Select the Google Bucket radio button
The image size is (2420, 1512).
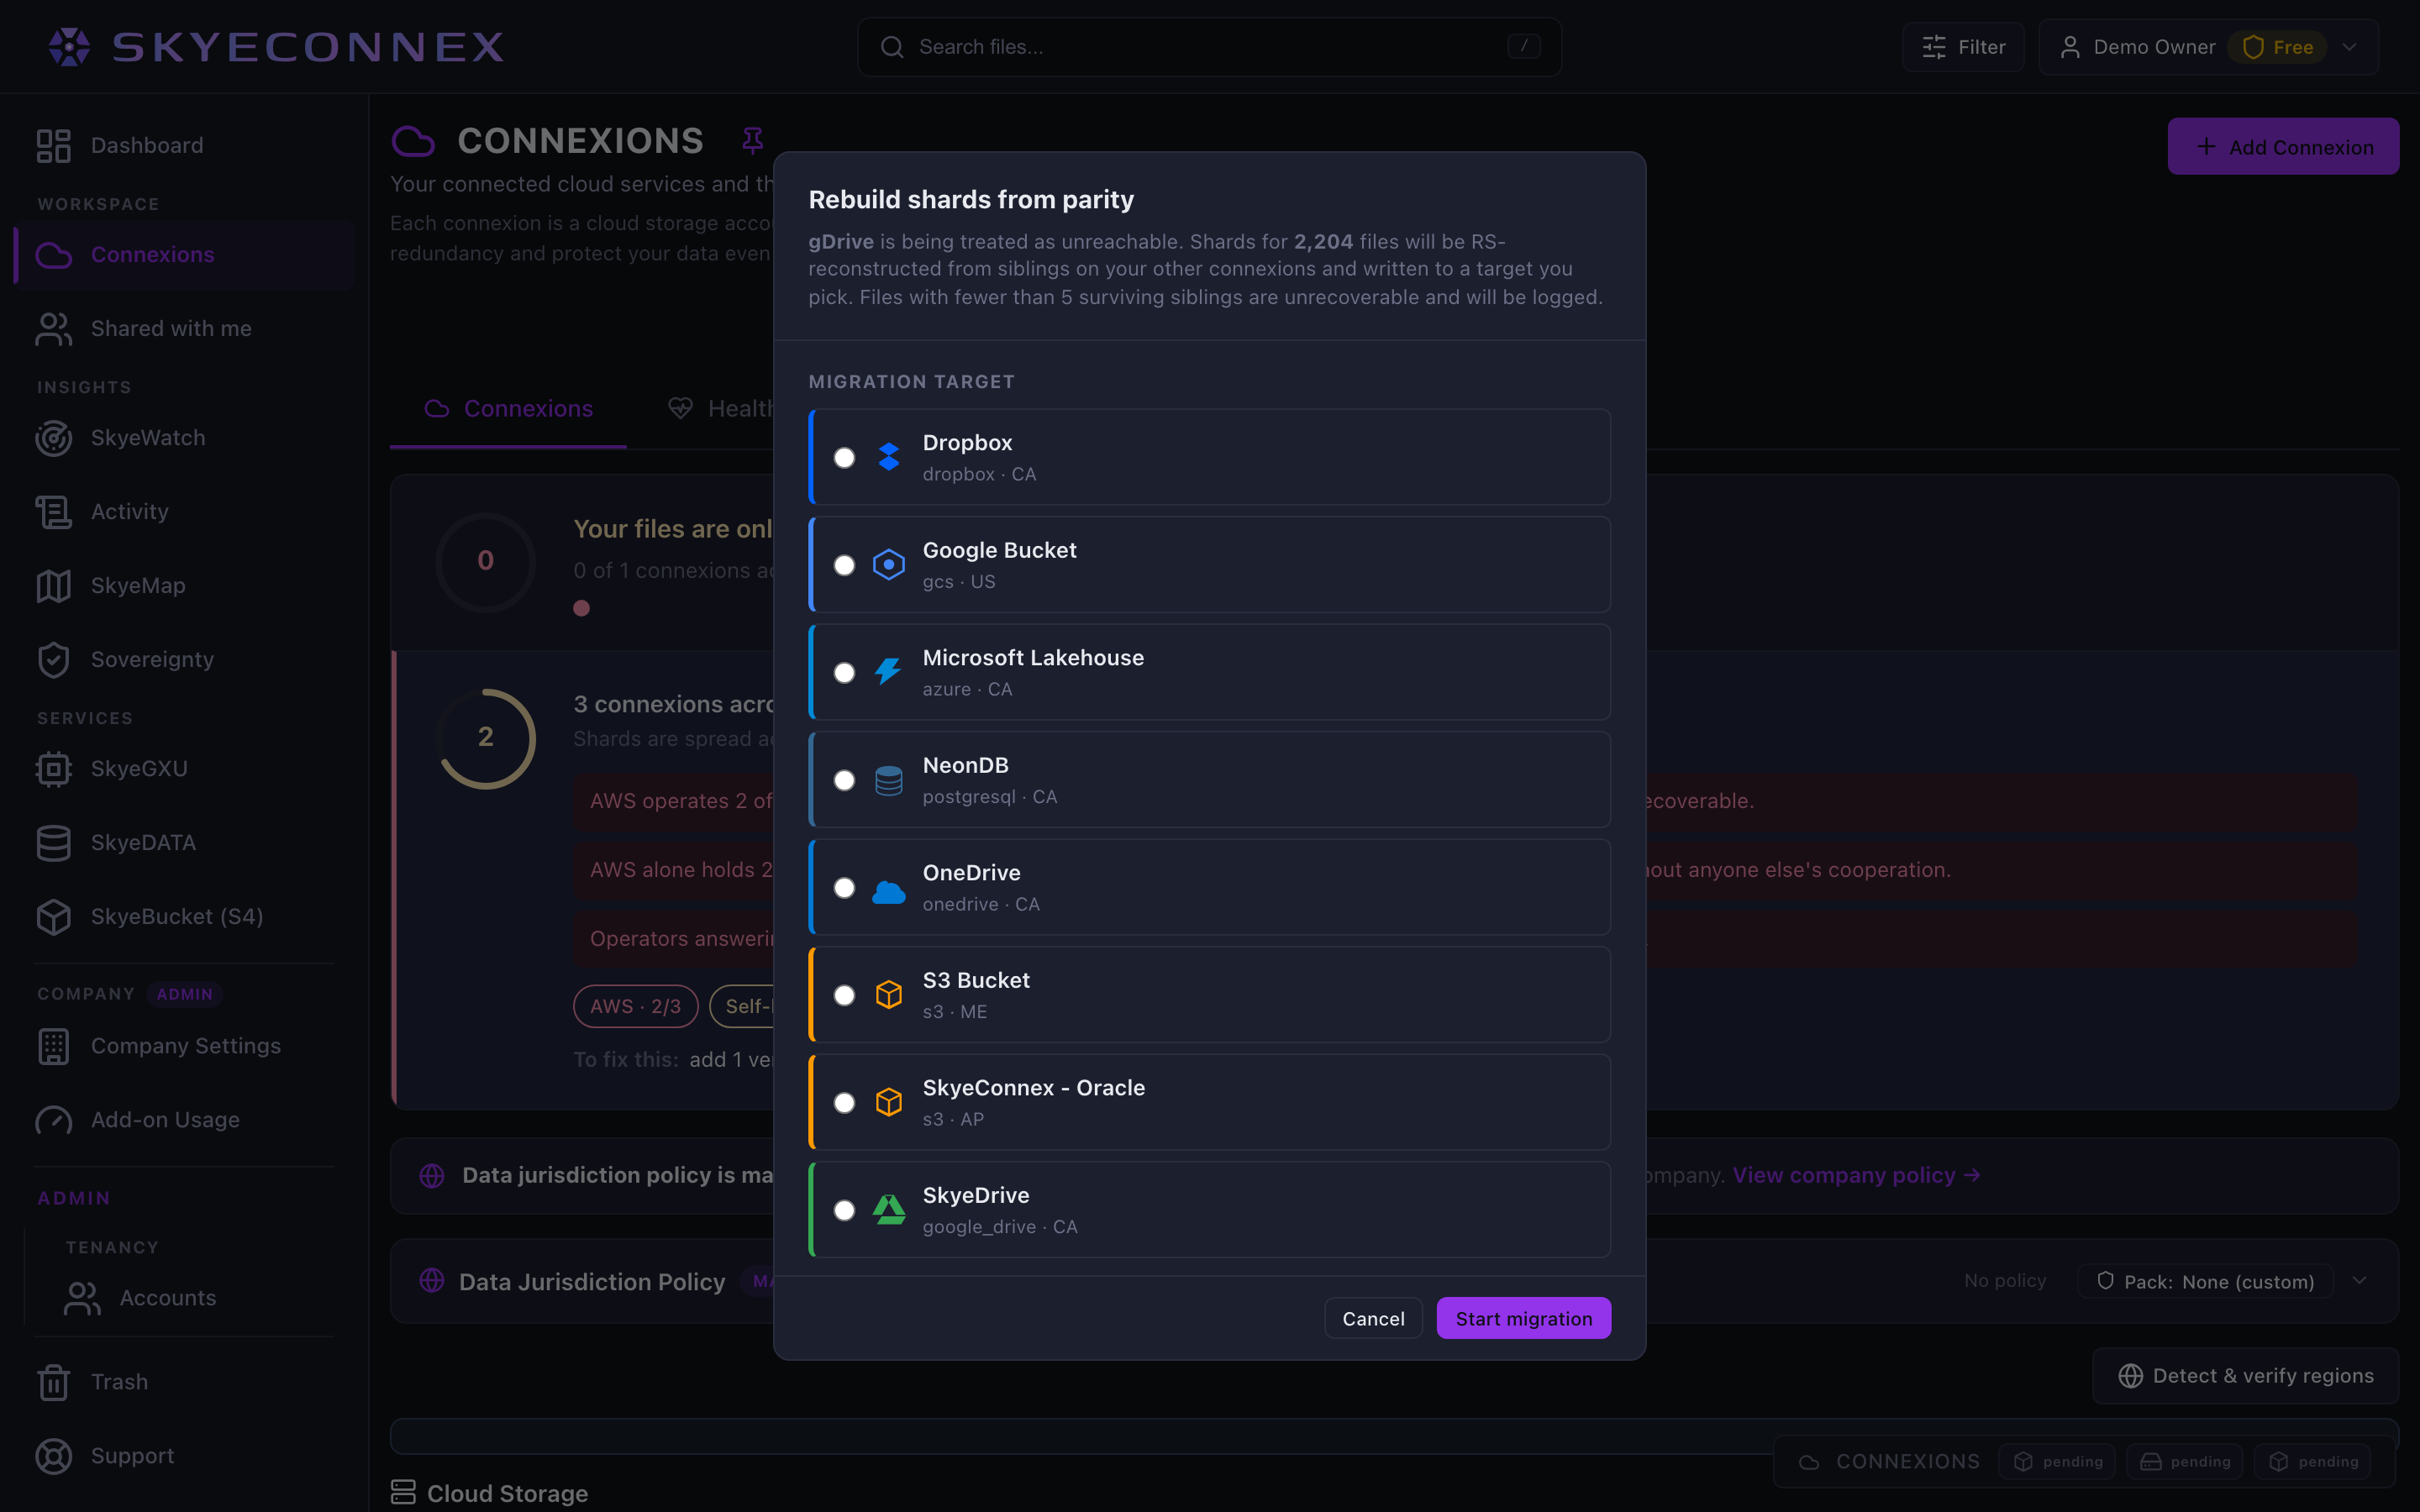(x=844, y=565)
